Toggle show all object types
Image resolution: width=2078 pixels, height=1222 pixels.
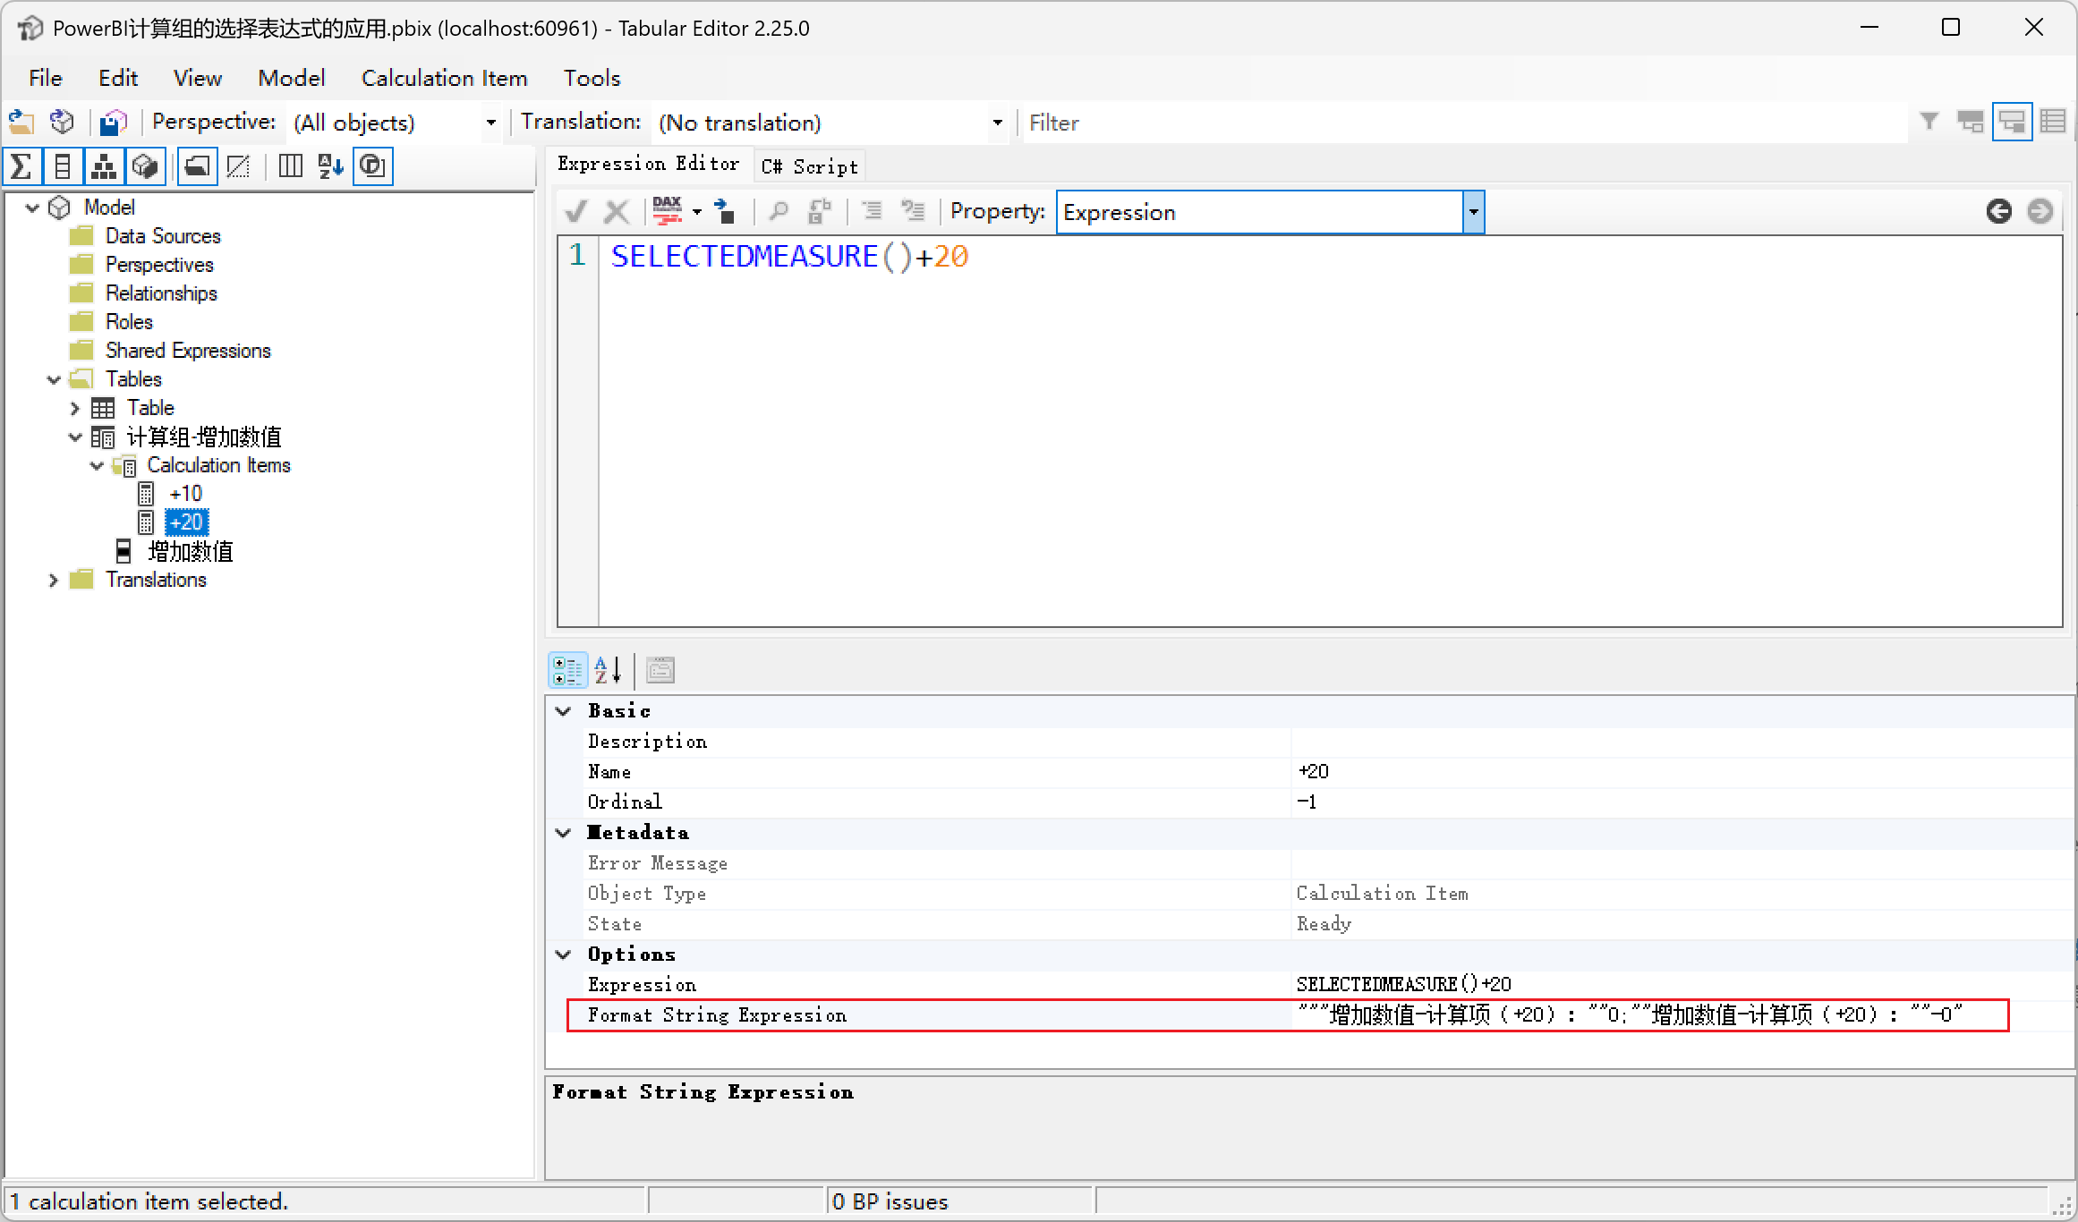(x=372, y=166)
